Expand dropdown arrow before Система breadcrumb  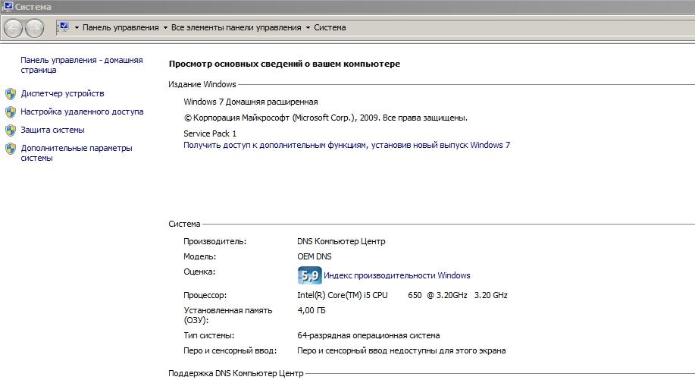tap(308, 27)
